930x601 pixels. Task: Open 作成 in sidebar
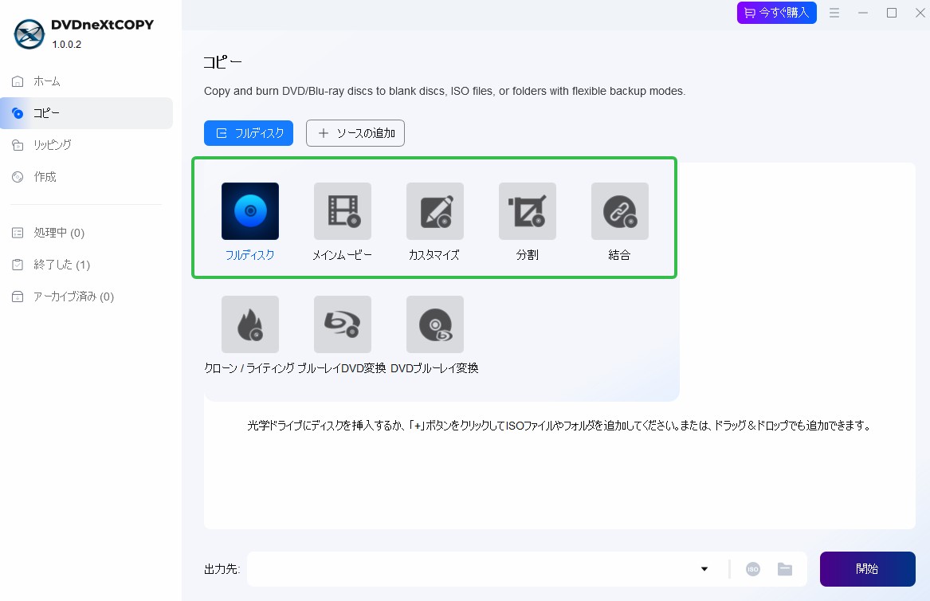click(x=87, y=177)
